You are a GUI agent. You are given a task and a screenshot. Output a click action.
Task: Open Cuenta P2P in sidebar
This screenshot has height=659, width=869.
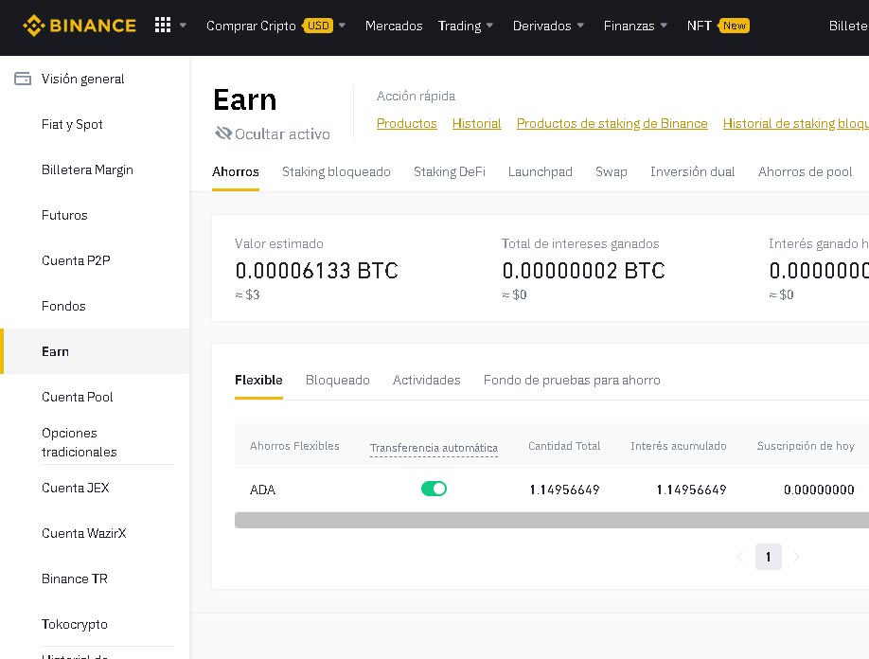point(76,260)
